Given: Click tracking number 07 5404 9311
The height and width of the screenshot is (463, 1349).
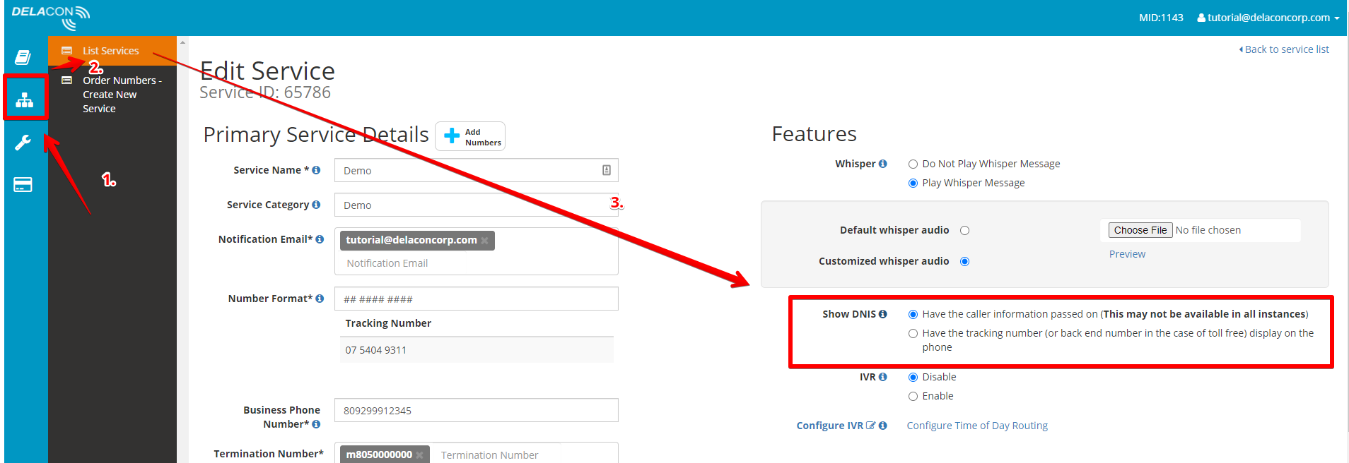Looking at the screenshot, I should pos(376,350).
